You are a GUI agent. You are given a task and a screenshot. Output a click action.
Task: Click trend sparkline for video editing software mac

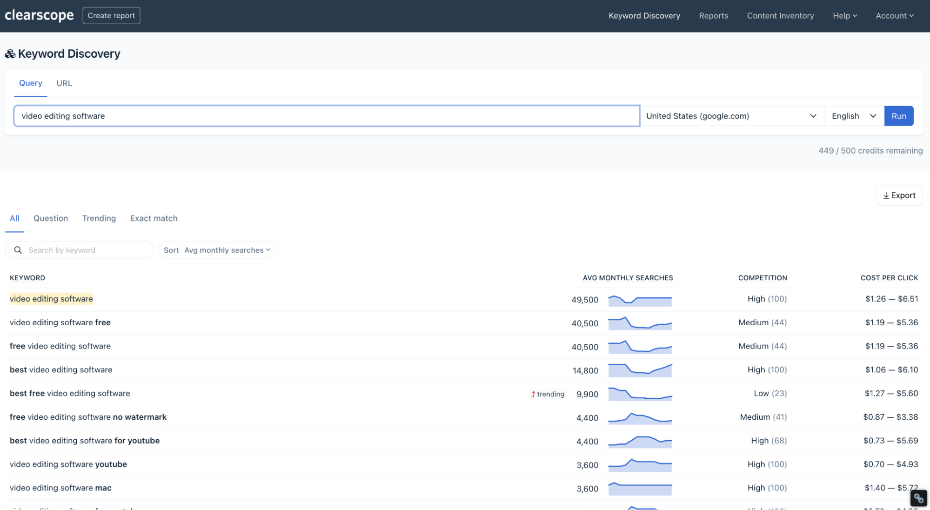tap(640, 489)
